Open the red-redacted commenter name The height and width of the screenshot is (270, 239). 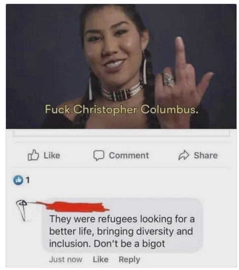pos(77,206)
